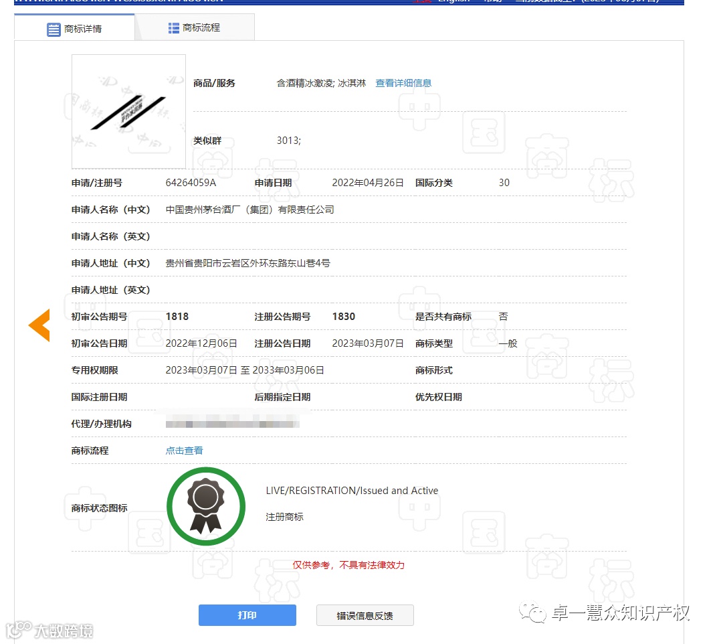This screenshot has width=713, height=644.
Task: Click the 商标流程 tab list icon
Action: [173, 28]
